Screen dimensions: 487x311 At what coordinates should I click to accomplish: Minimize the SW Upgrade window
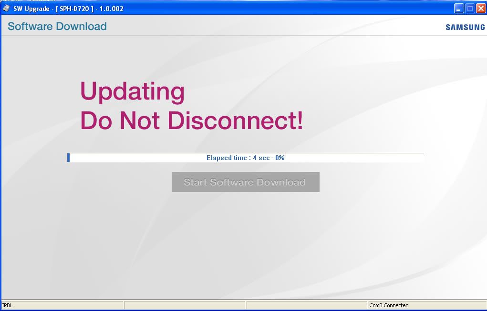pyautogui.click(x=459, y=9)
